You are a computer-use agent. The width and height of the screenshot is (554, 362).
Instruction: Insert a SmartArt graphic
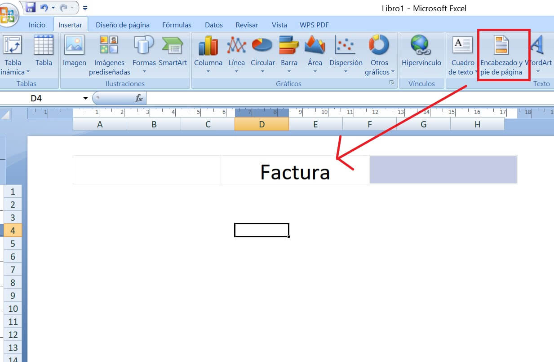tap(173, 51)
